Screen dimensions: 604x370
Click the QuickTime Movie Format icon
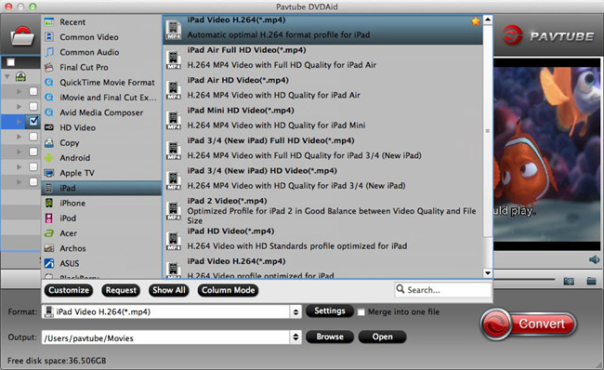tap(49, 82)
